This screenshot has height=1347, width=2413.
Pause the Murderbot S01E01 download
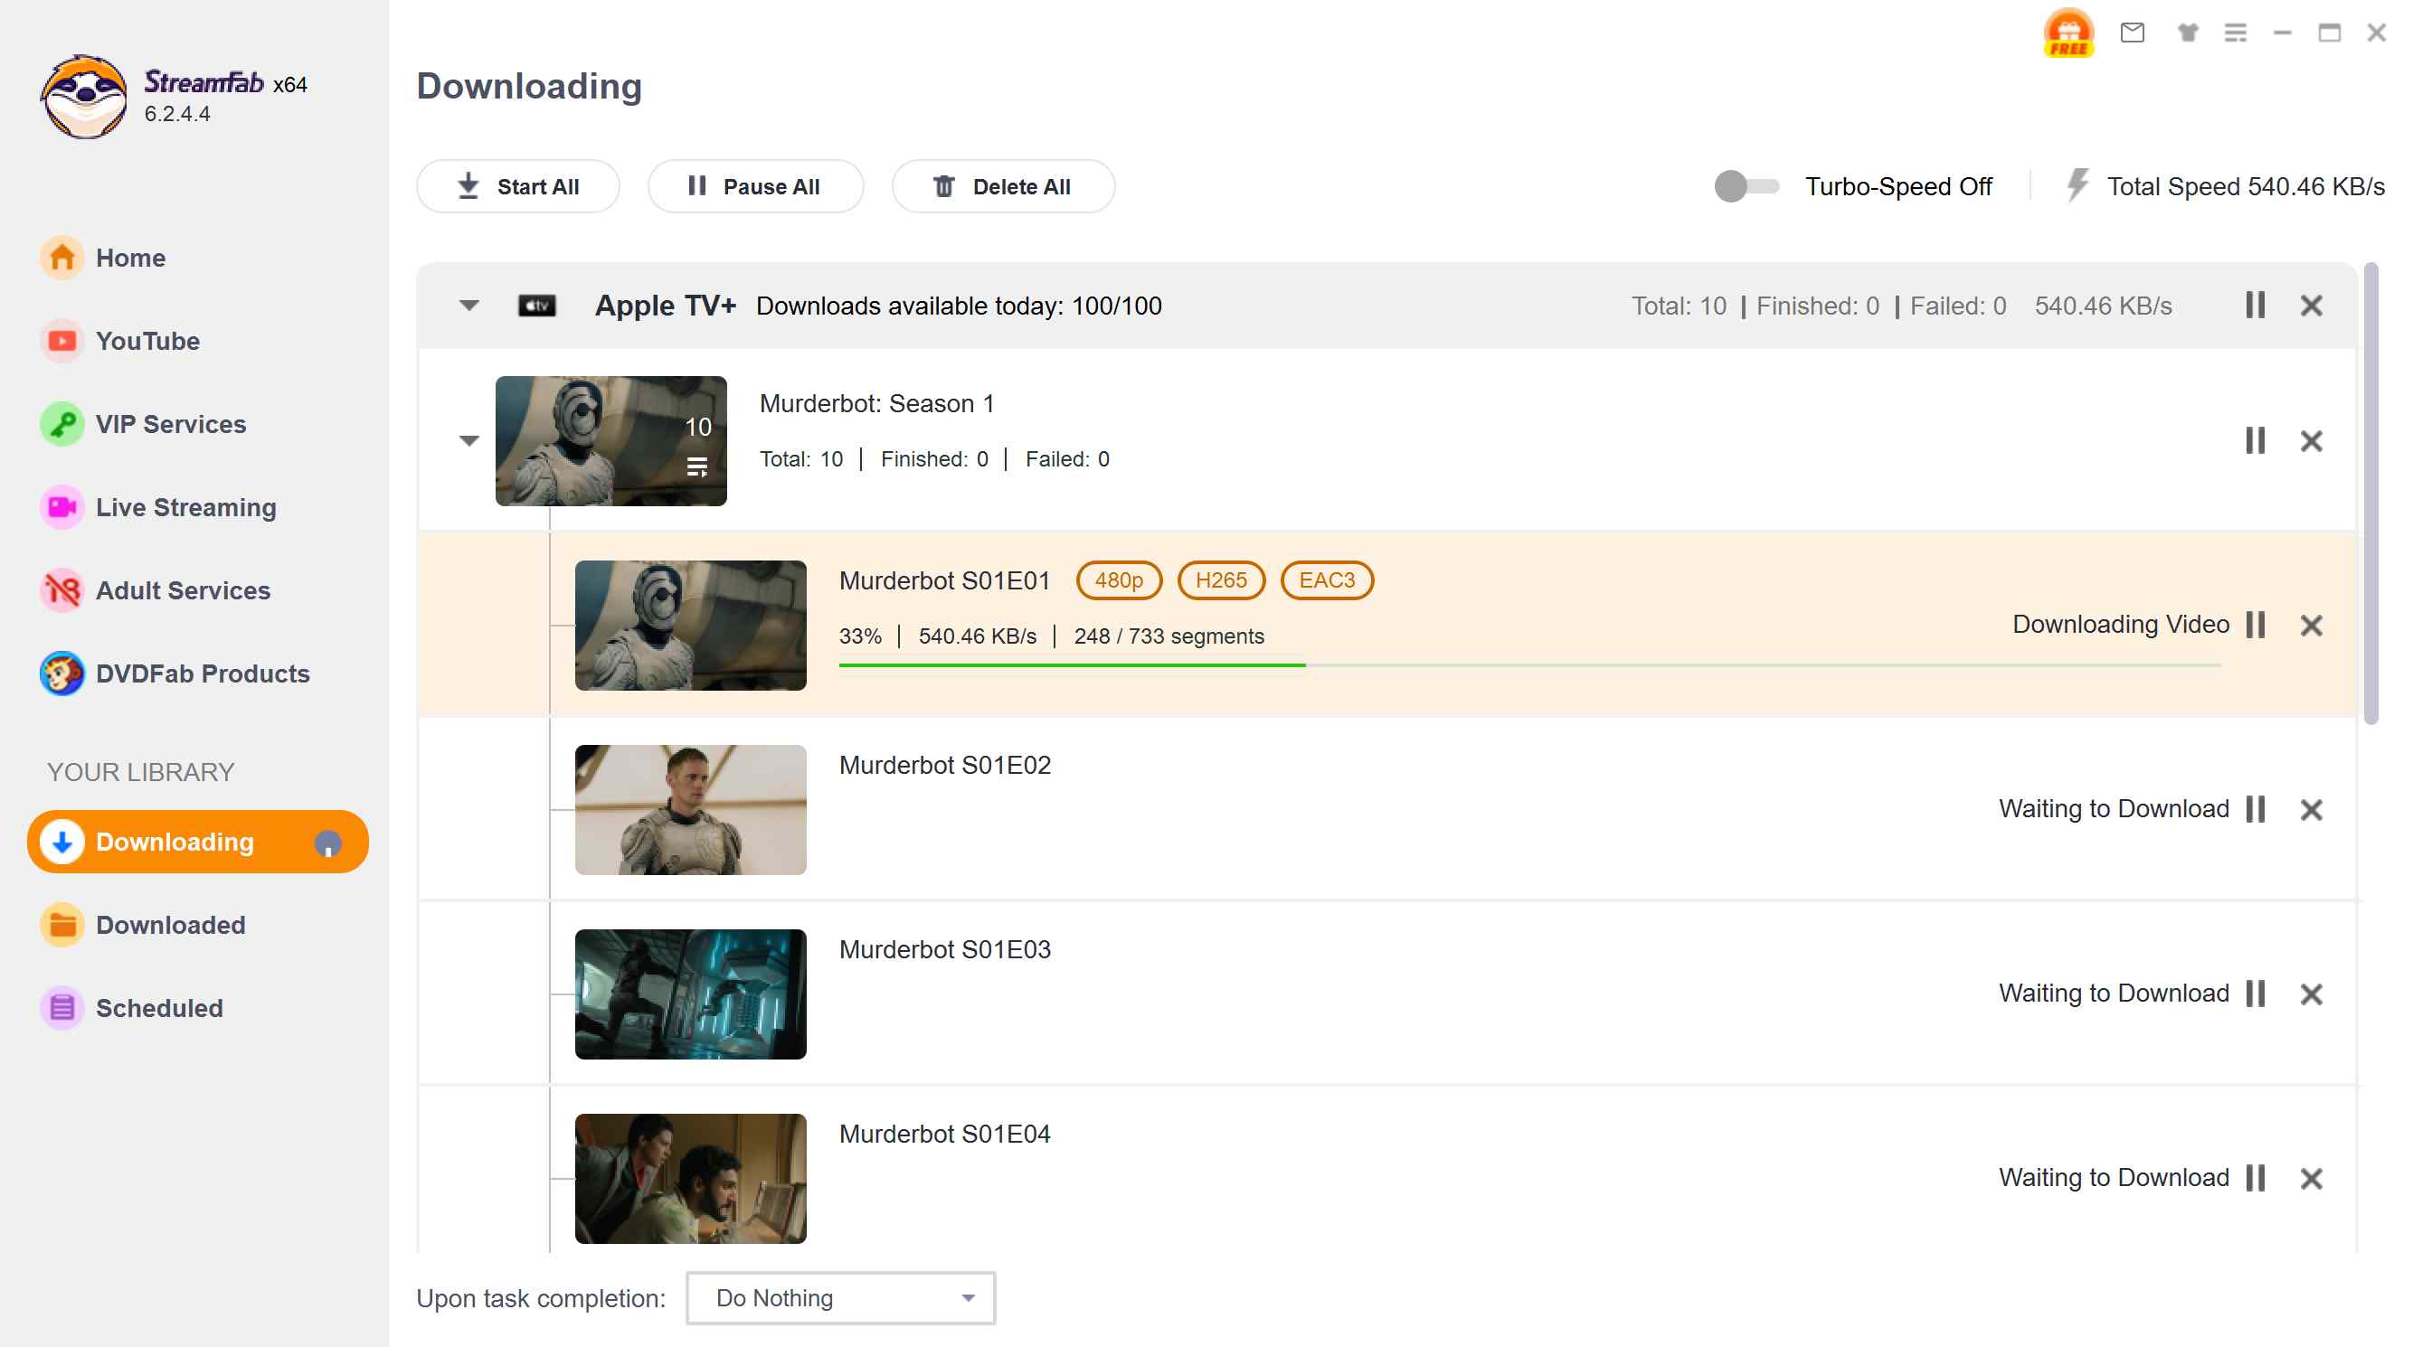tap(2256, 625)
